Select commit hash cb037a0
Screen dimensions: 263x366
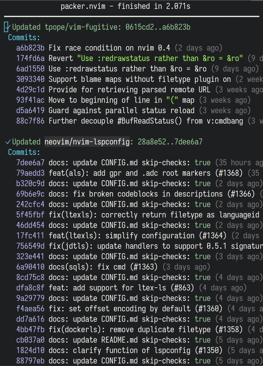click(30, 340)
